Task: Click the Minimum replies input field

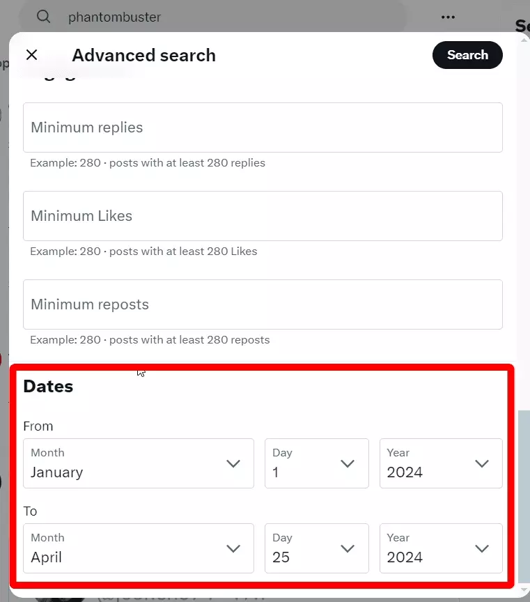Action: 263,128
